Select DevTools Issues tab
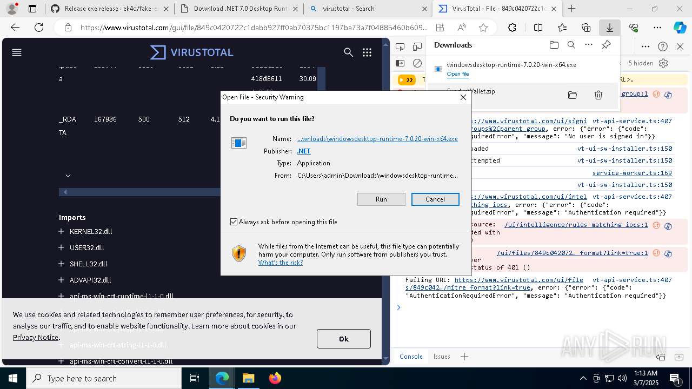The width and height of the screenshot is (692, 389). tap(442, 357)
